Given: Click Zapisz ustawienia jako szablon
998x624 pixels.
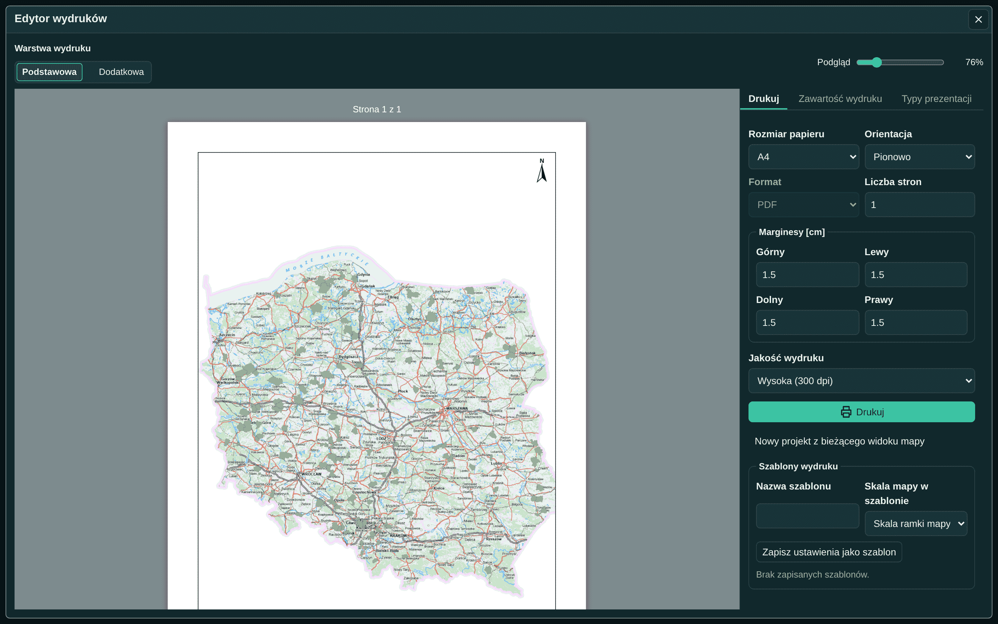Looking at the screenshot, I should pos(829,552).
